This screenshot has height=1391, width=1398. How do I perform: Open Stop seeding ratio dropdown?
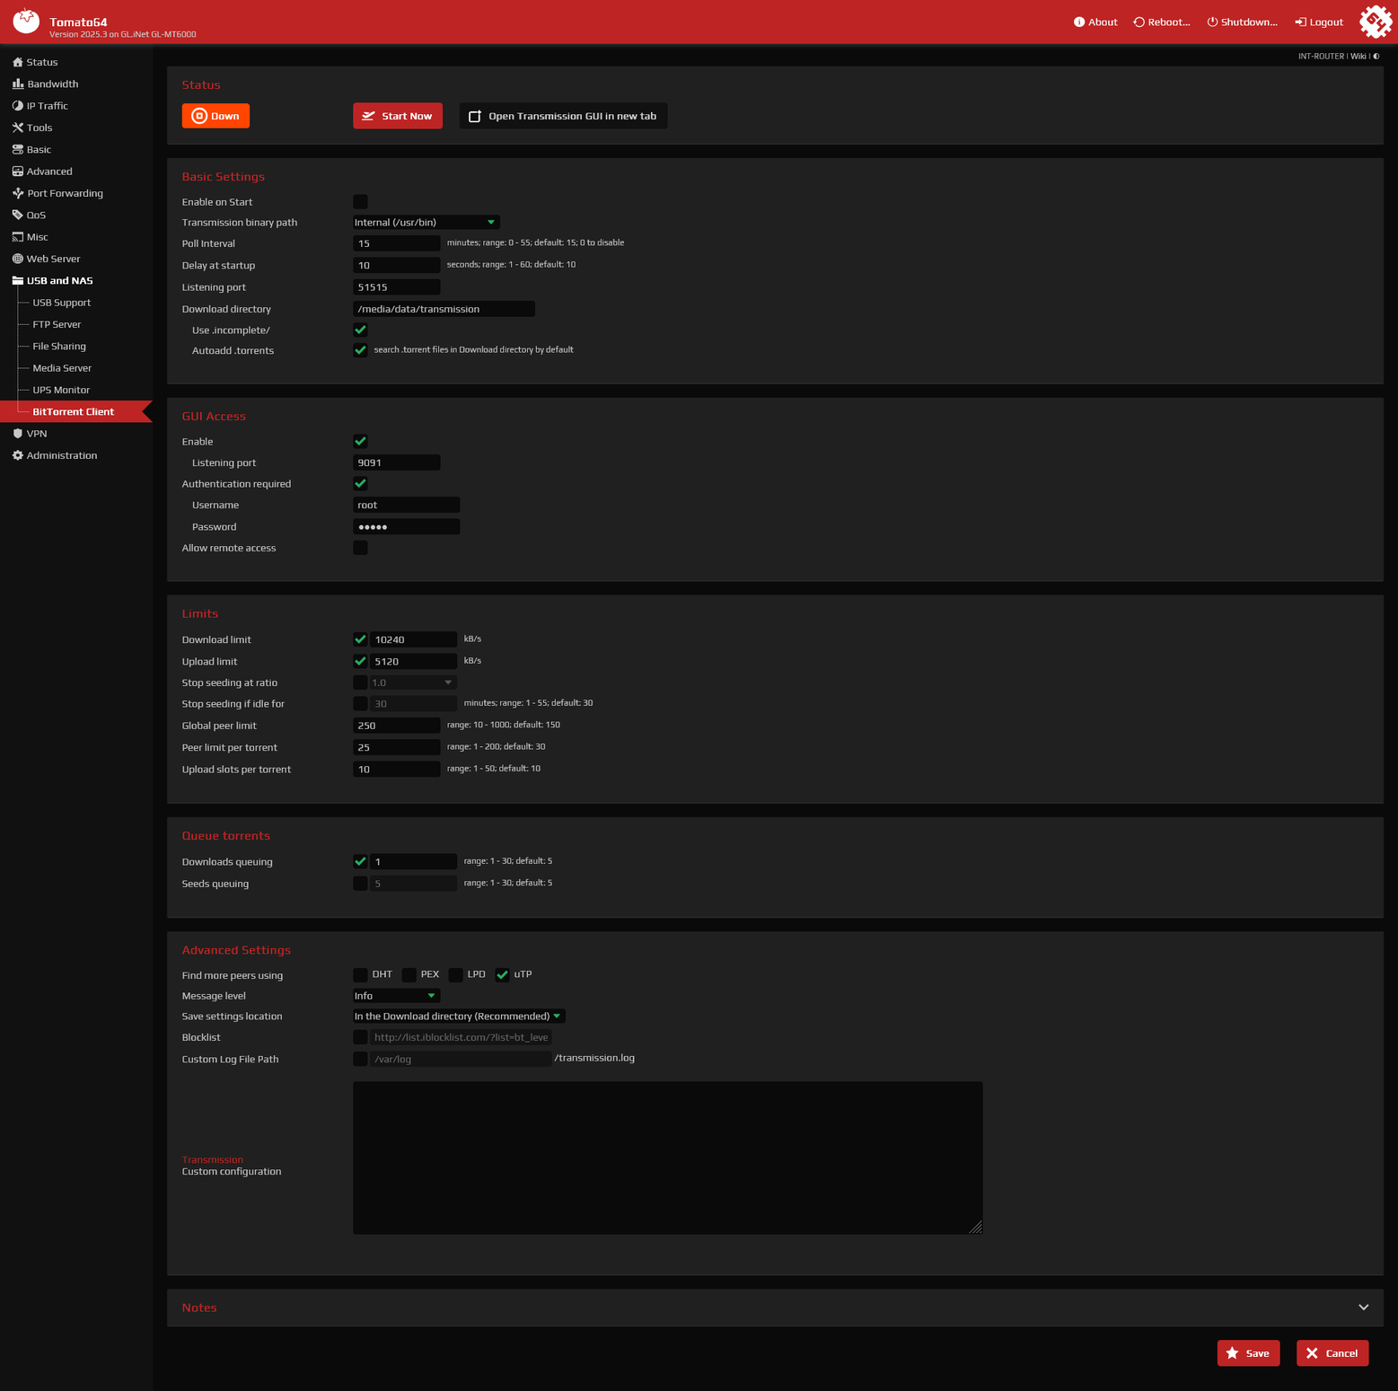(x=412, y=682)
